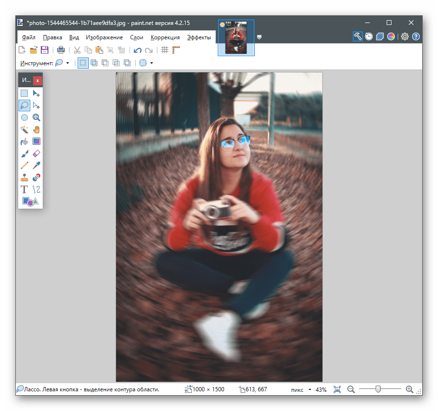
Task: Redo the action
Action: click(x=149, y=50)
